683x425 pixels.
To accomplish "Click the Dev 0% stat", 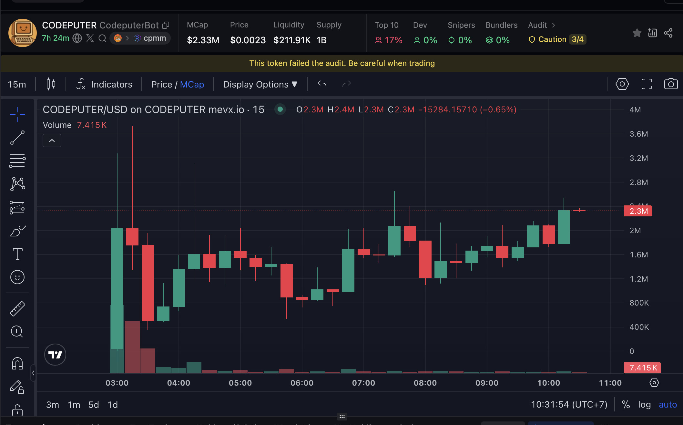I will coord(425,33).
